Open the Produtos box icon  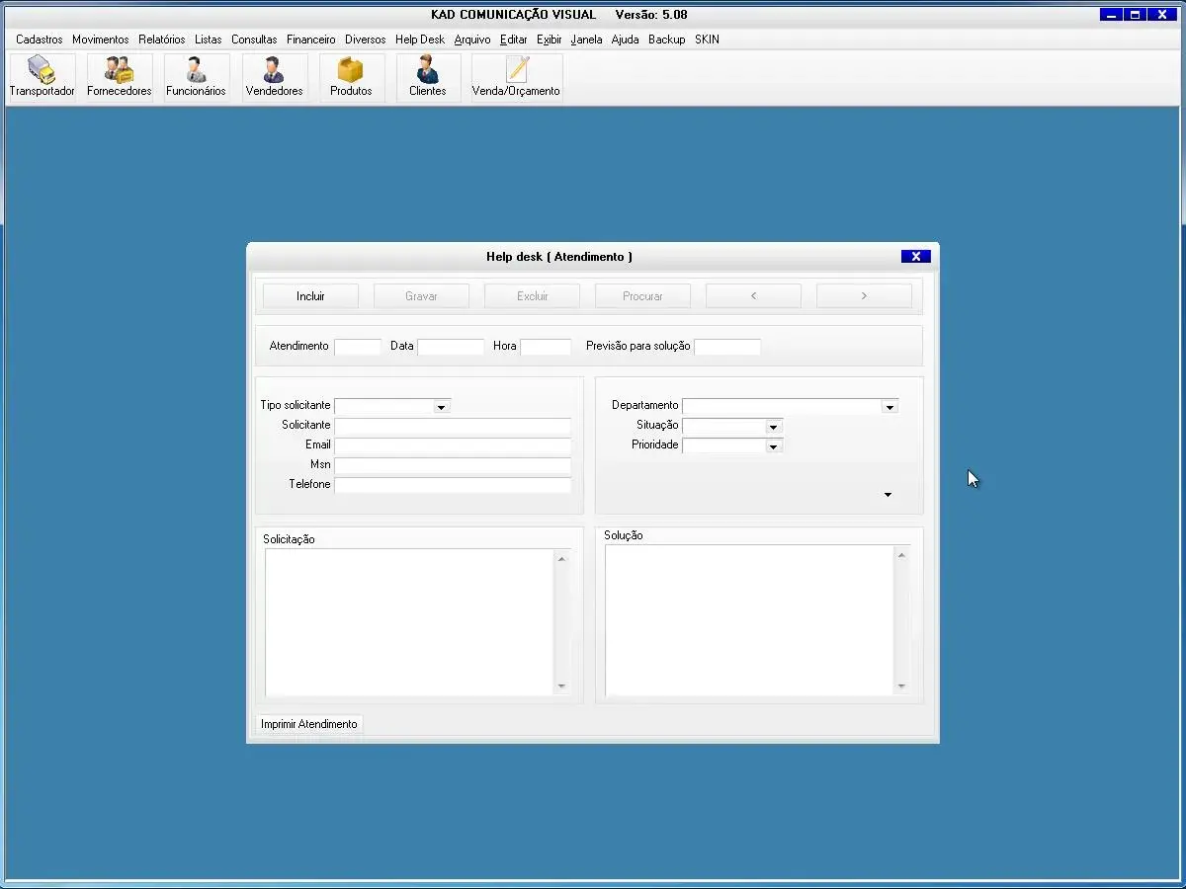coord(351,77)
